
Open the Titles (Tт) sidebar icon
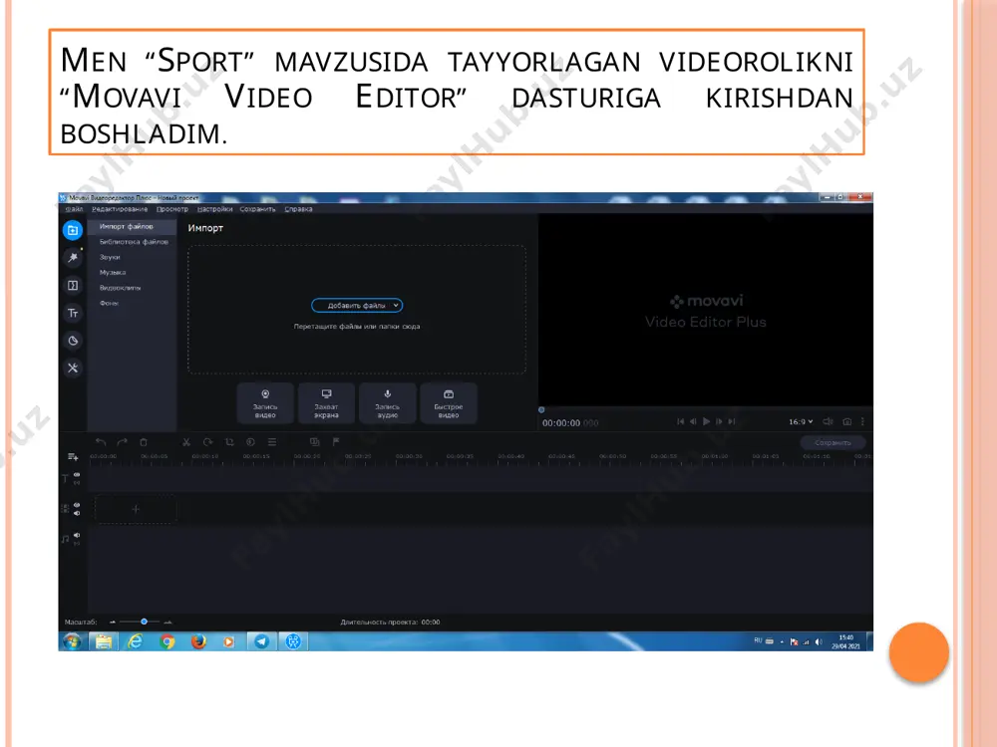point(73,313)
